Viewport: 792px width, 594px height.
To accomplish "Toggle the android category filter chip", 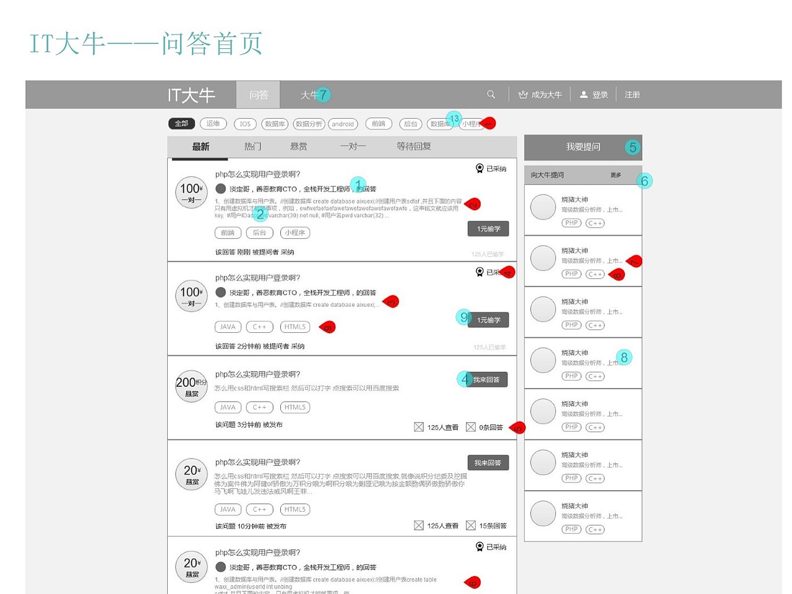I will [x=343, y=124].
